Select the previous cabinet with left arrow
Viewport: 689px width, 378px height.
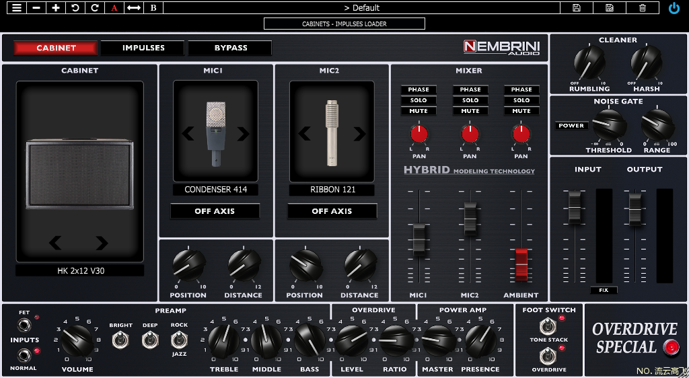pyautogui.click(x=55, y=243)
